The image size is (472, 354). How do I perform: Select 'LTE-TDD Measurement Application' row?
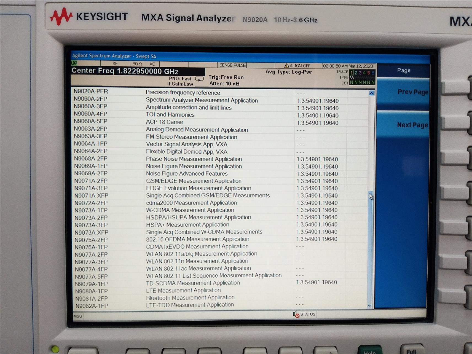(220, 305)
